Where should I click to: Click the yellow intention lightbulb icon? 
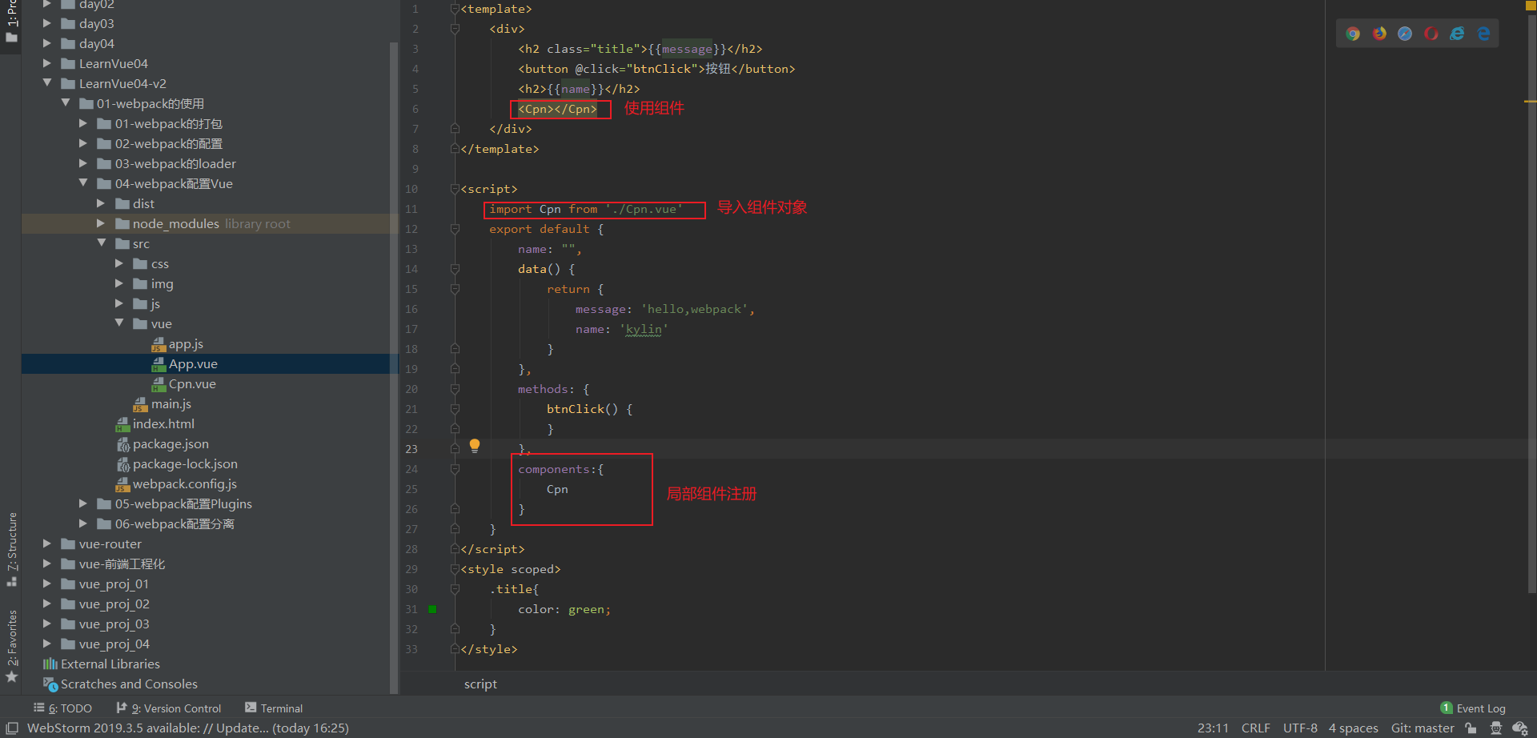475,446
